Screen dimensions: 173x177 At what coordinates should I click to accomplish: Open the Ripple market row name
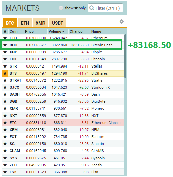[x=96, y=52]
